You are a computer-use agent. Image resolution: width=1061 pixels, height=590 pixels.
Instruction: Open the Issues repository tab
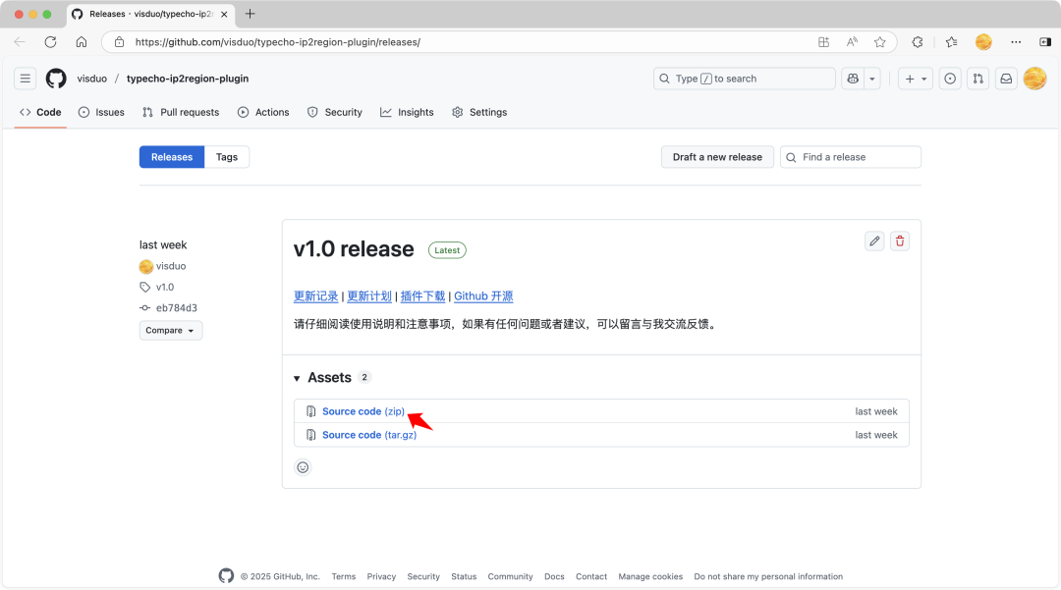(x=101, y=112)
